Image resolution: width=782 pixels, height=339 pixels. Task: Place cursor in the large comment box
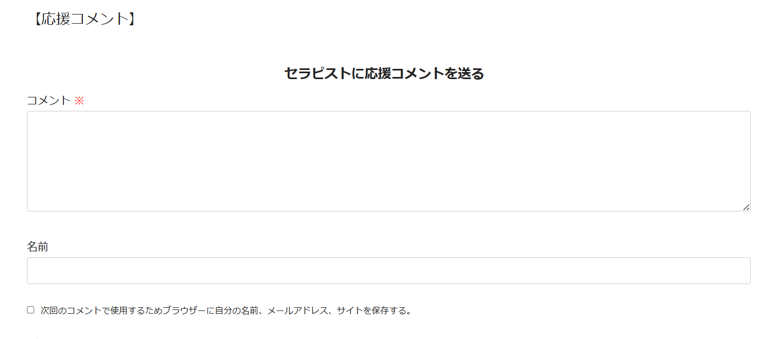[x=388, y=161]
